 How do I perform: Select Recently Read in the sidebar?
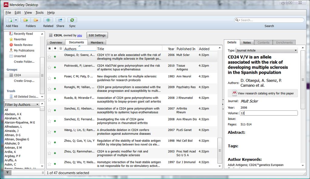pos(23,34)
